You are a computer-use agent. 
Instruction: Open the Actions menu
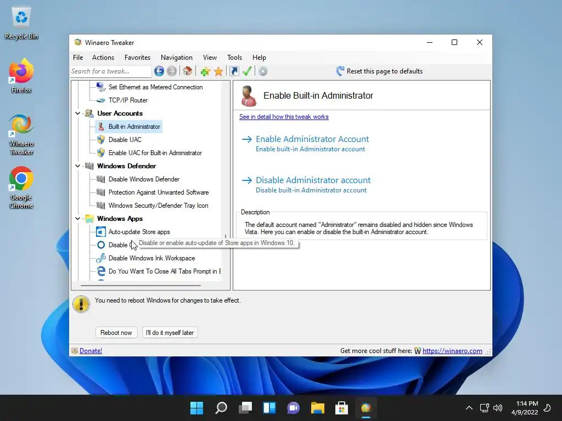[x=103, y=57]
